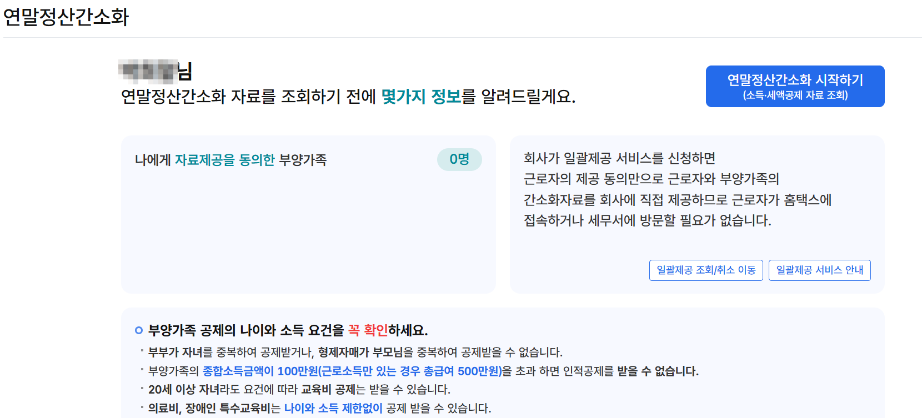Open the 일괄제공 서비스 안내 guide
This screenshot has height=418, width=922.
819,270
